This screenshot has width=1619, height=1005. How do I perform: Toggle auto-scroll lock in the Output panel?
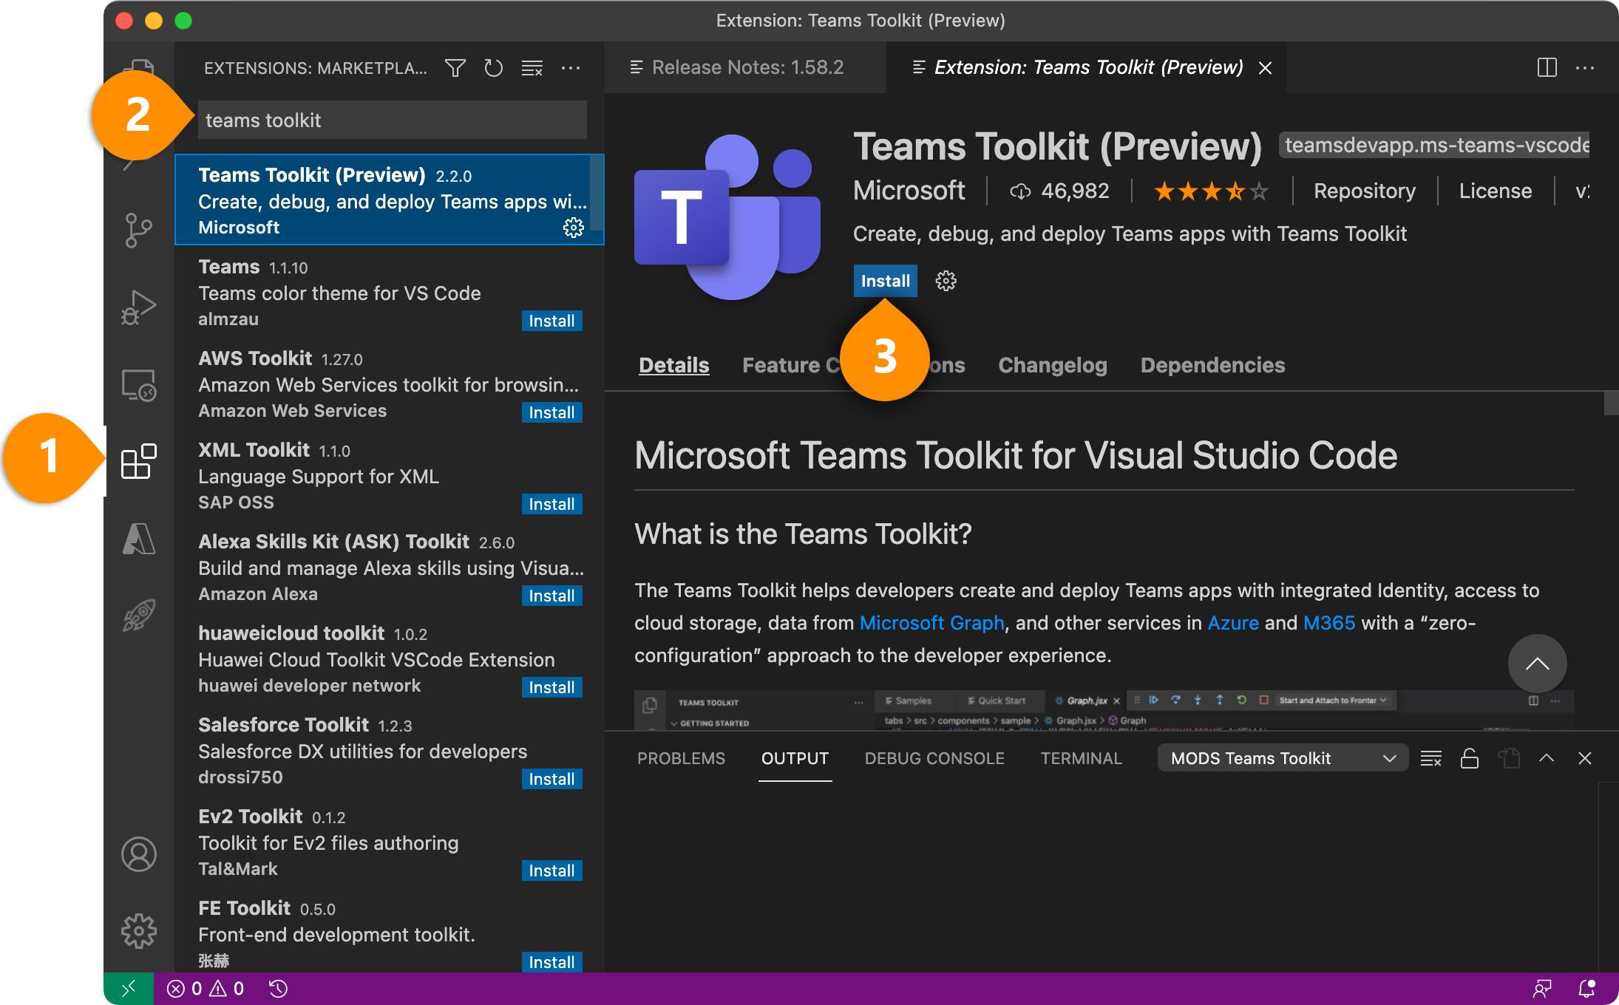click(1470, 757)
